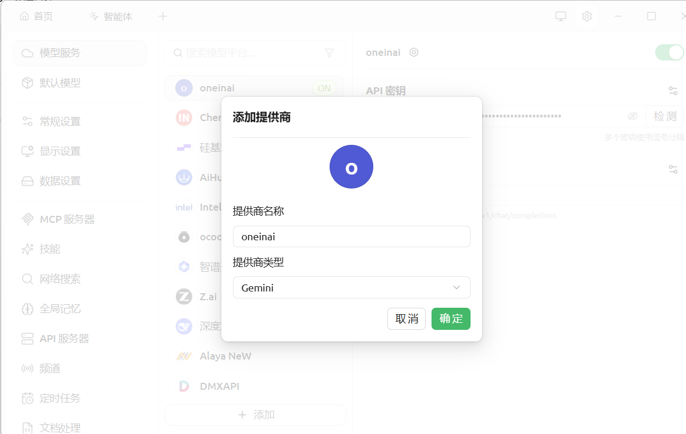
Task: Click the Intel provider logo icon
Action: (184, 207)
